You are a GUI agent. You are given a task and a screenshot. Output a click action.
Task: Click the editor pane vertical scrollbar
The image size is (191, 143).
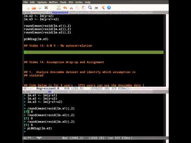click(x=167, y=50)
